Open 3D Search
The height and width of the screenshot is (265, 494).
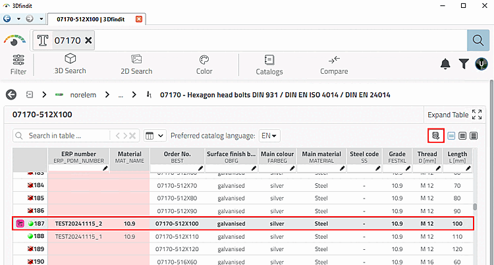[70, 64]
